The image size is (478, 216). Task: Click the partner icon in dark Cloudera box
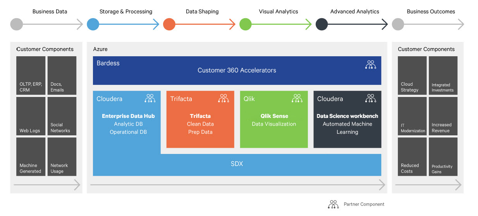coord(371,98)
